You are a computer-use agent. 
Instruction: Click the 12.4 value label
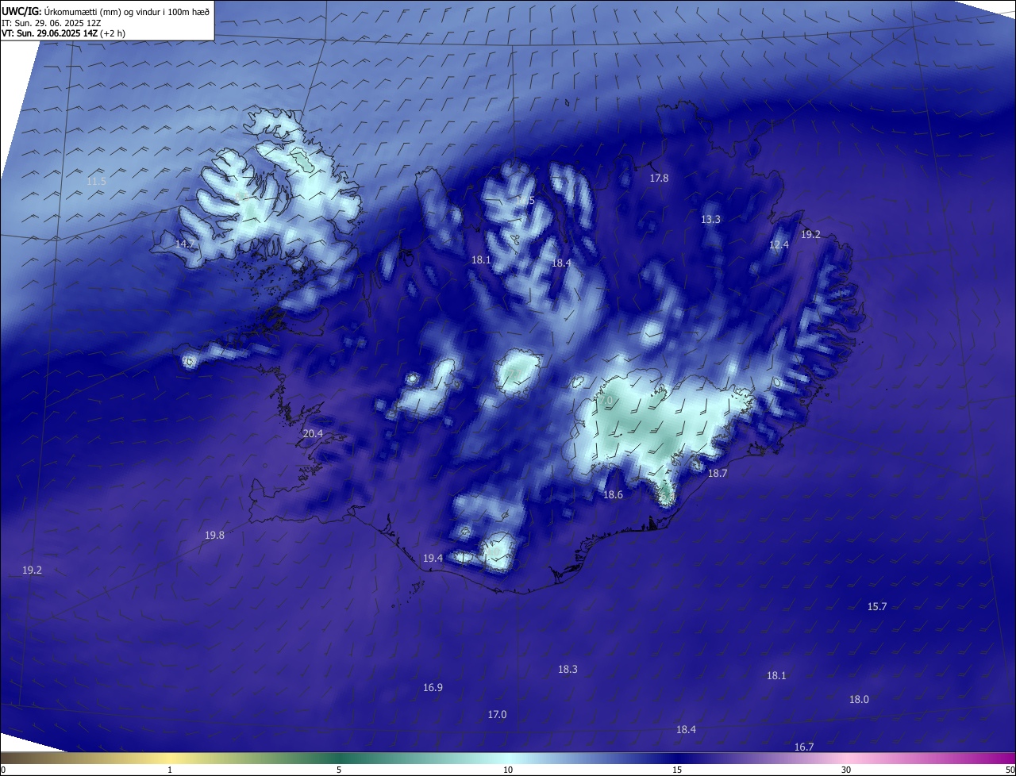(x=779, y=245)
